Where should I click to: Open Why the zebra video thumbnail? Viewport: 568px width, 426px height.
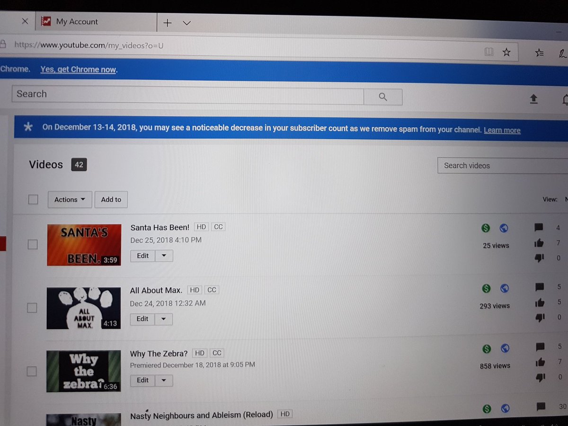pos(84,371)
